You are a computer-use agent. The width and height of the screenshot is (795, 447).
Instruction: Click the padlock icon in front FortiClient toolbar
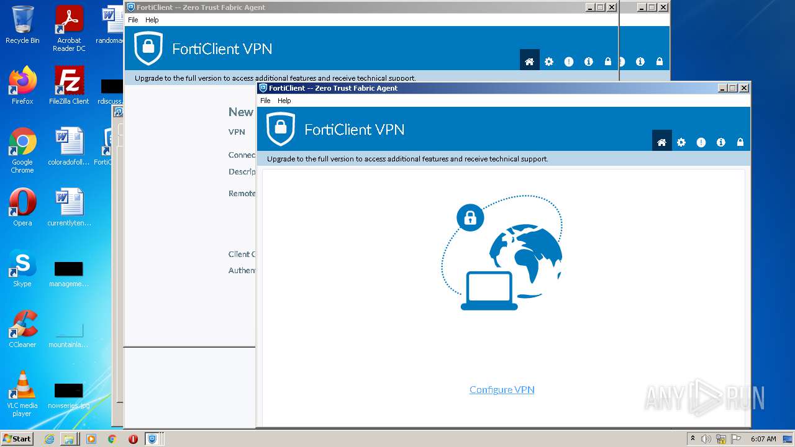click(x=740, y=142)
